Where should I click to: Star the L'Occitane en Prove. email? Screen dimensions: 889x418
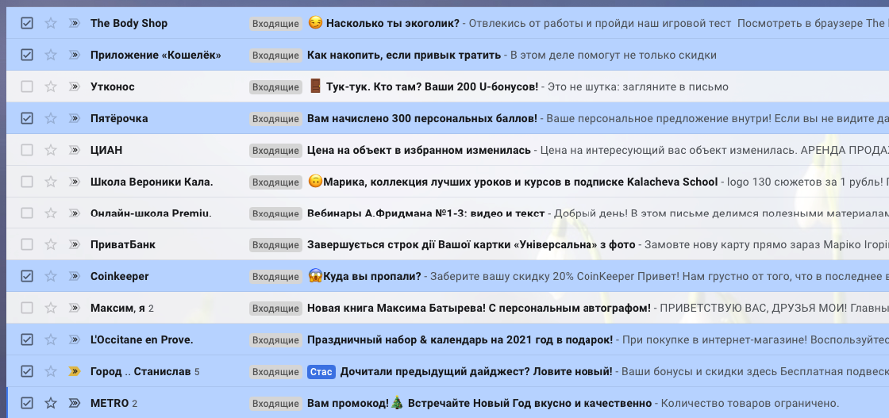pos(51,339)
